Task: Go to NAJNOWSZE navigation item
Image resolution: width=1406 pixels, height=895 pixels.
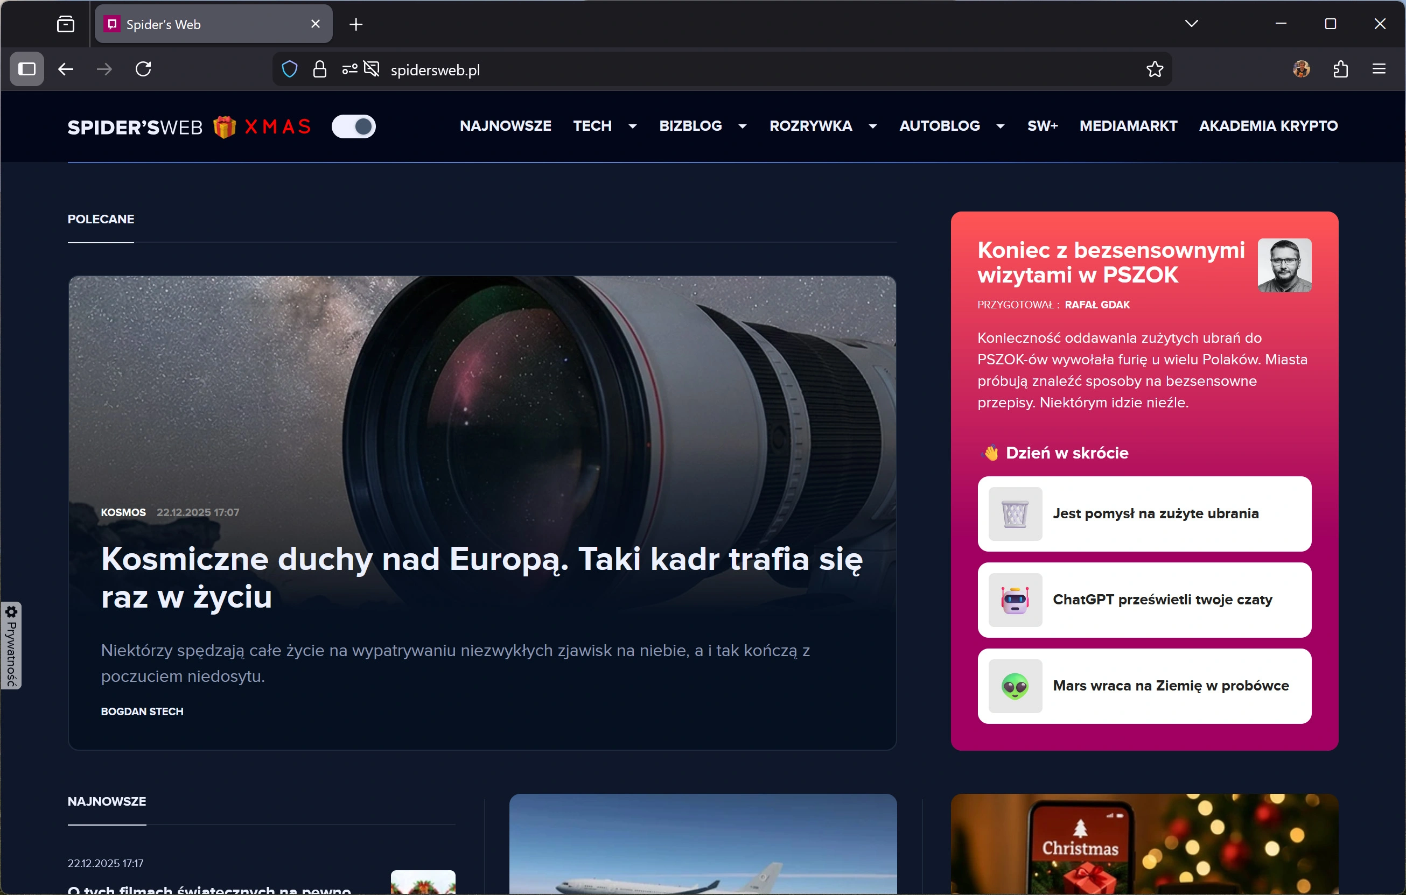Action: (505, 126)
